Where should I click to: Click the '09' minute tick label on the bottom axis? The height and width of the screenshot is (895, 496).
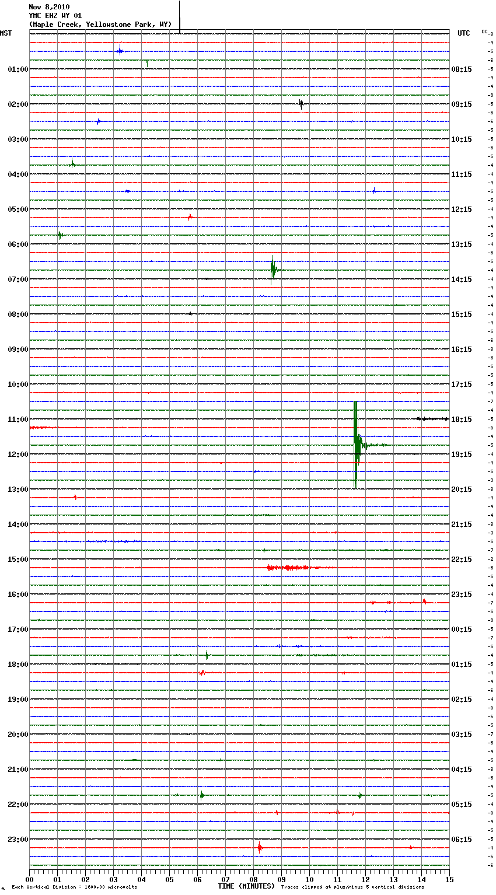(x=281, y=879)
